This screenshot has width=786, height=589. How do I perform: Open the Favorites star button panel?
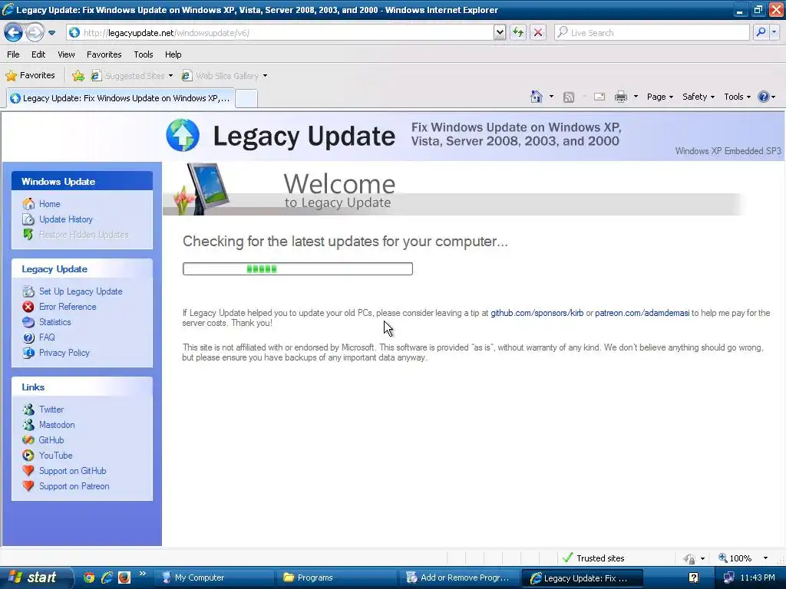[x=30, y=76]
